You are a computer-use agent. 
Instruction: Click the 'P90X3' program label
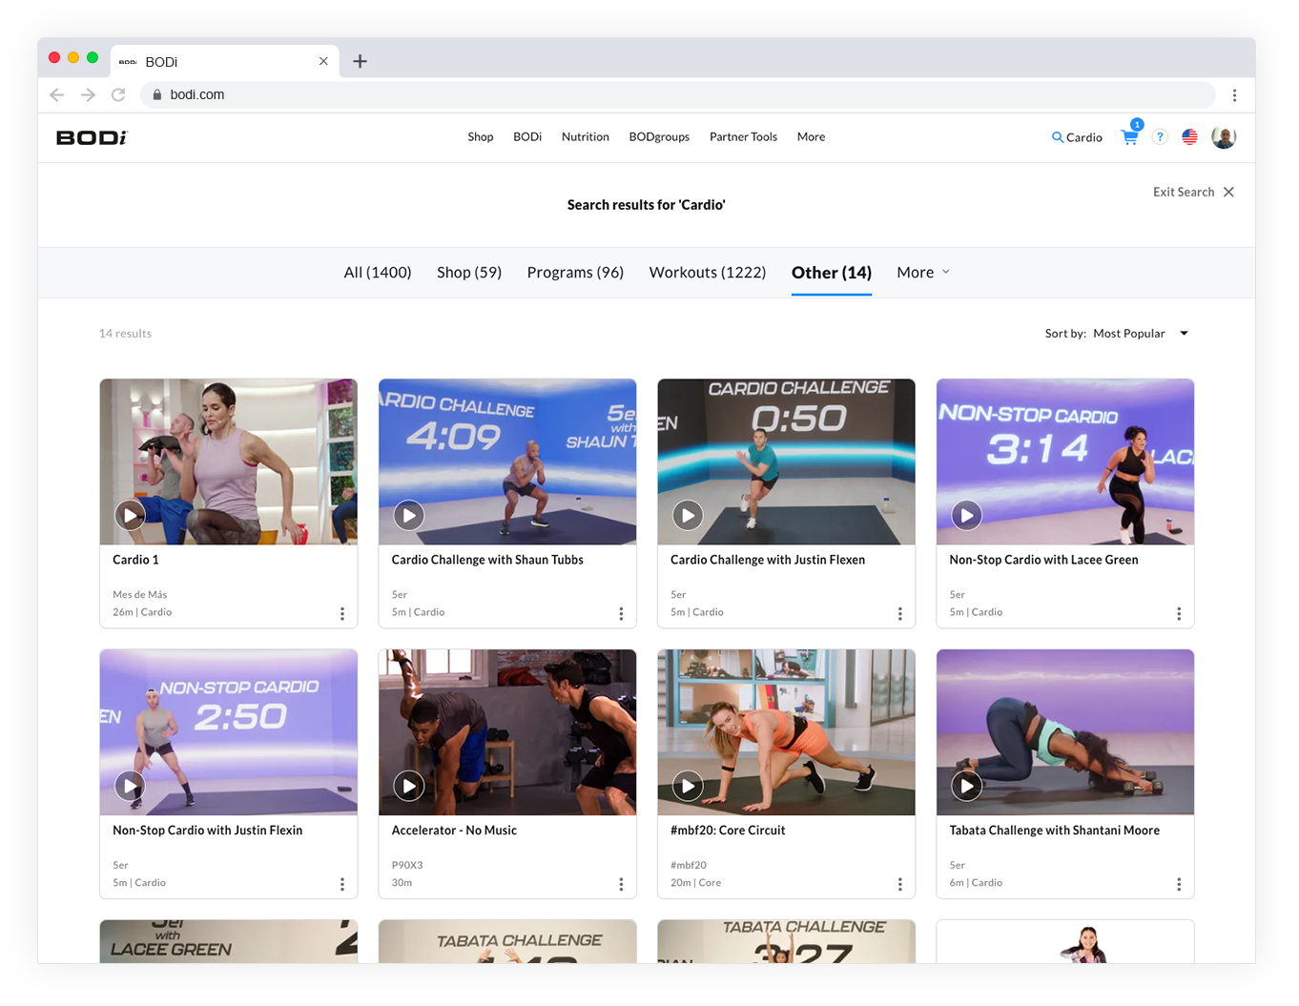(407, 866)
